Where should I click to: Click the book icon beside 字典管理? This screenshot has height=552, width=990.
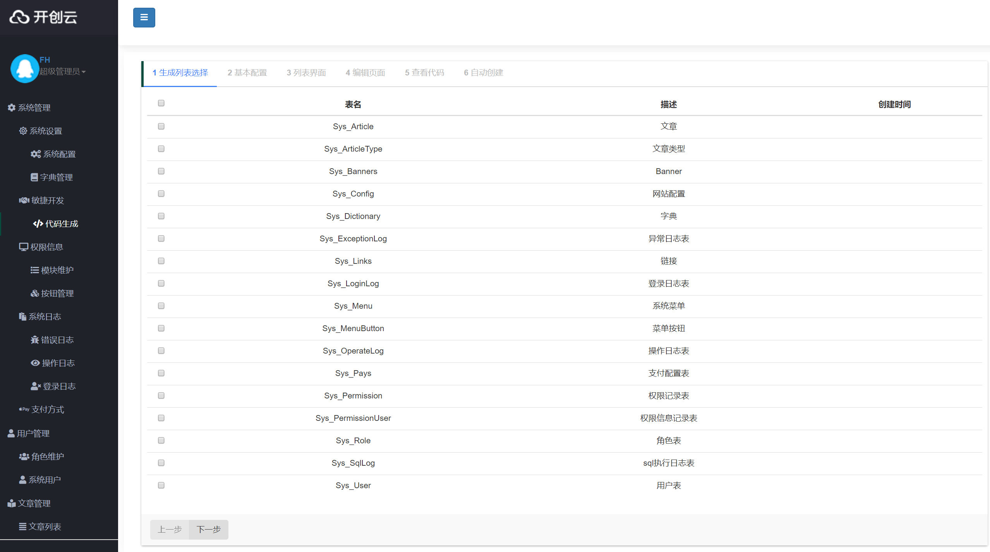click(x=34, y=177)
